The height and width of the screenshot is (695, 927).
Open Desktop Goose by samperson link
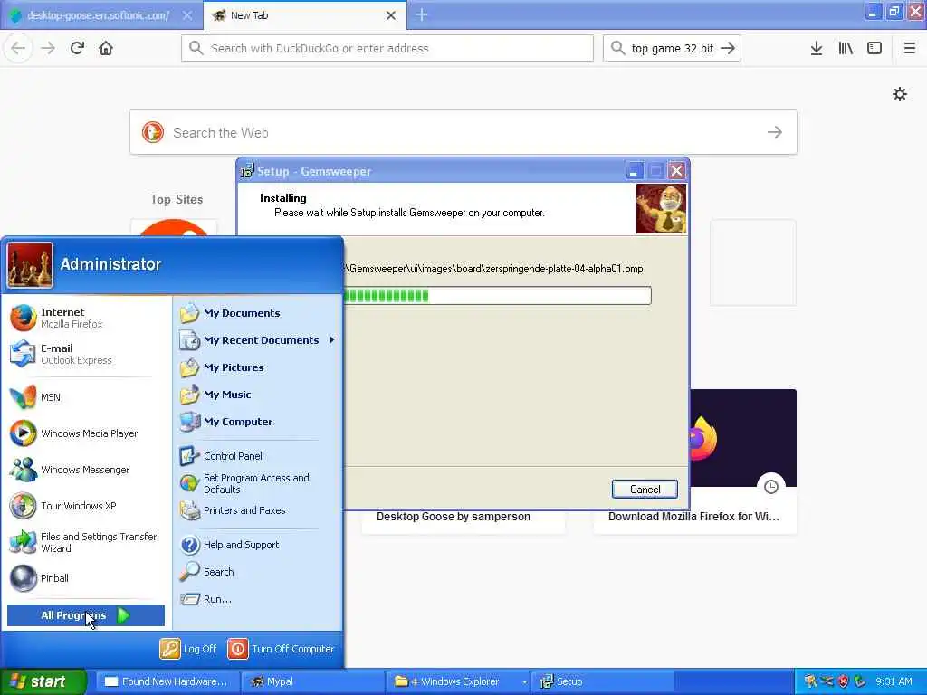454,517
